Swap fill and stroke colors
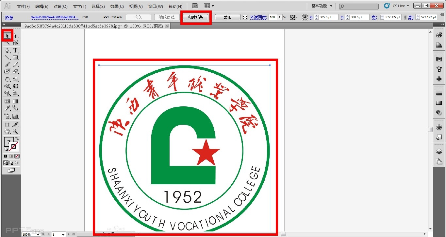446x237 pixels. coord(17,139)
